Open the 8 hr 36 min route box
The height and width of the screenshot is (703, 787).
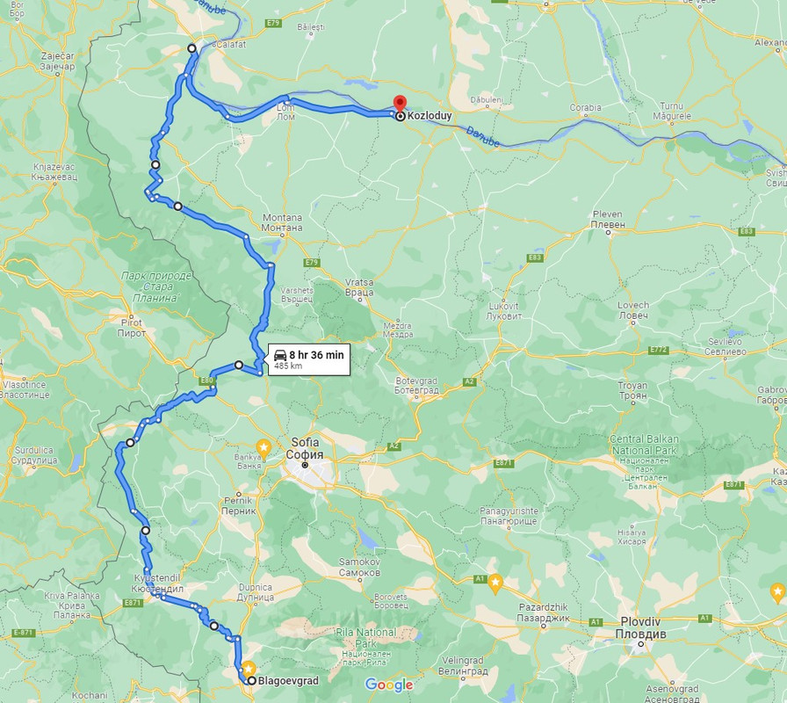309,359
